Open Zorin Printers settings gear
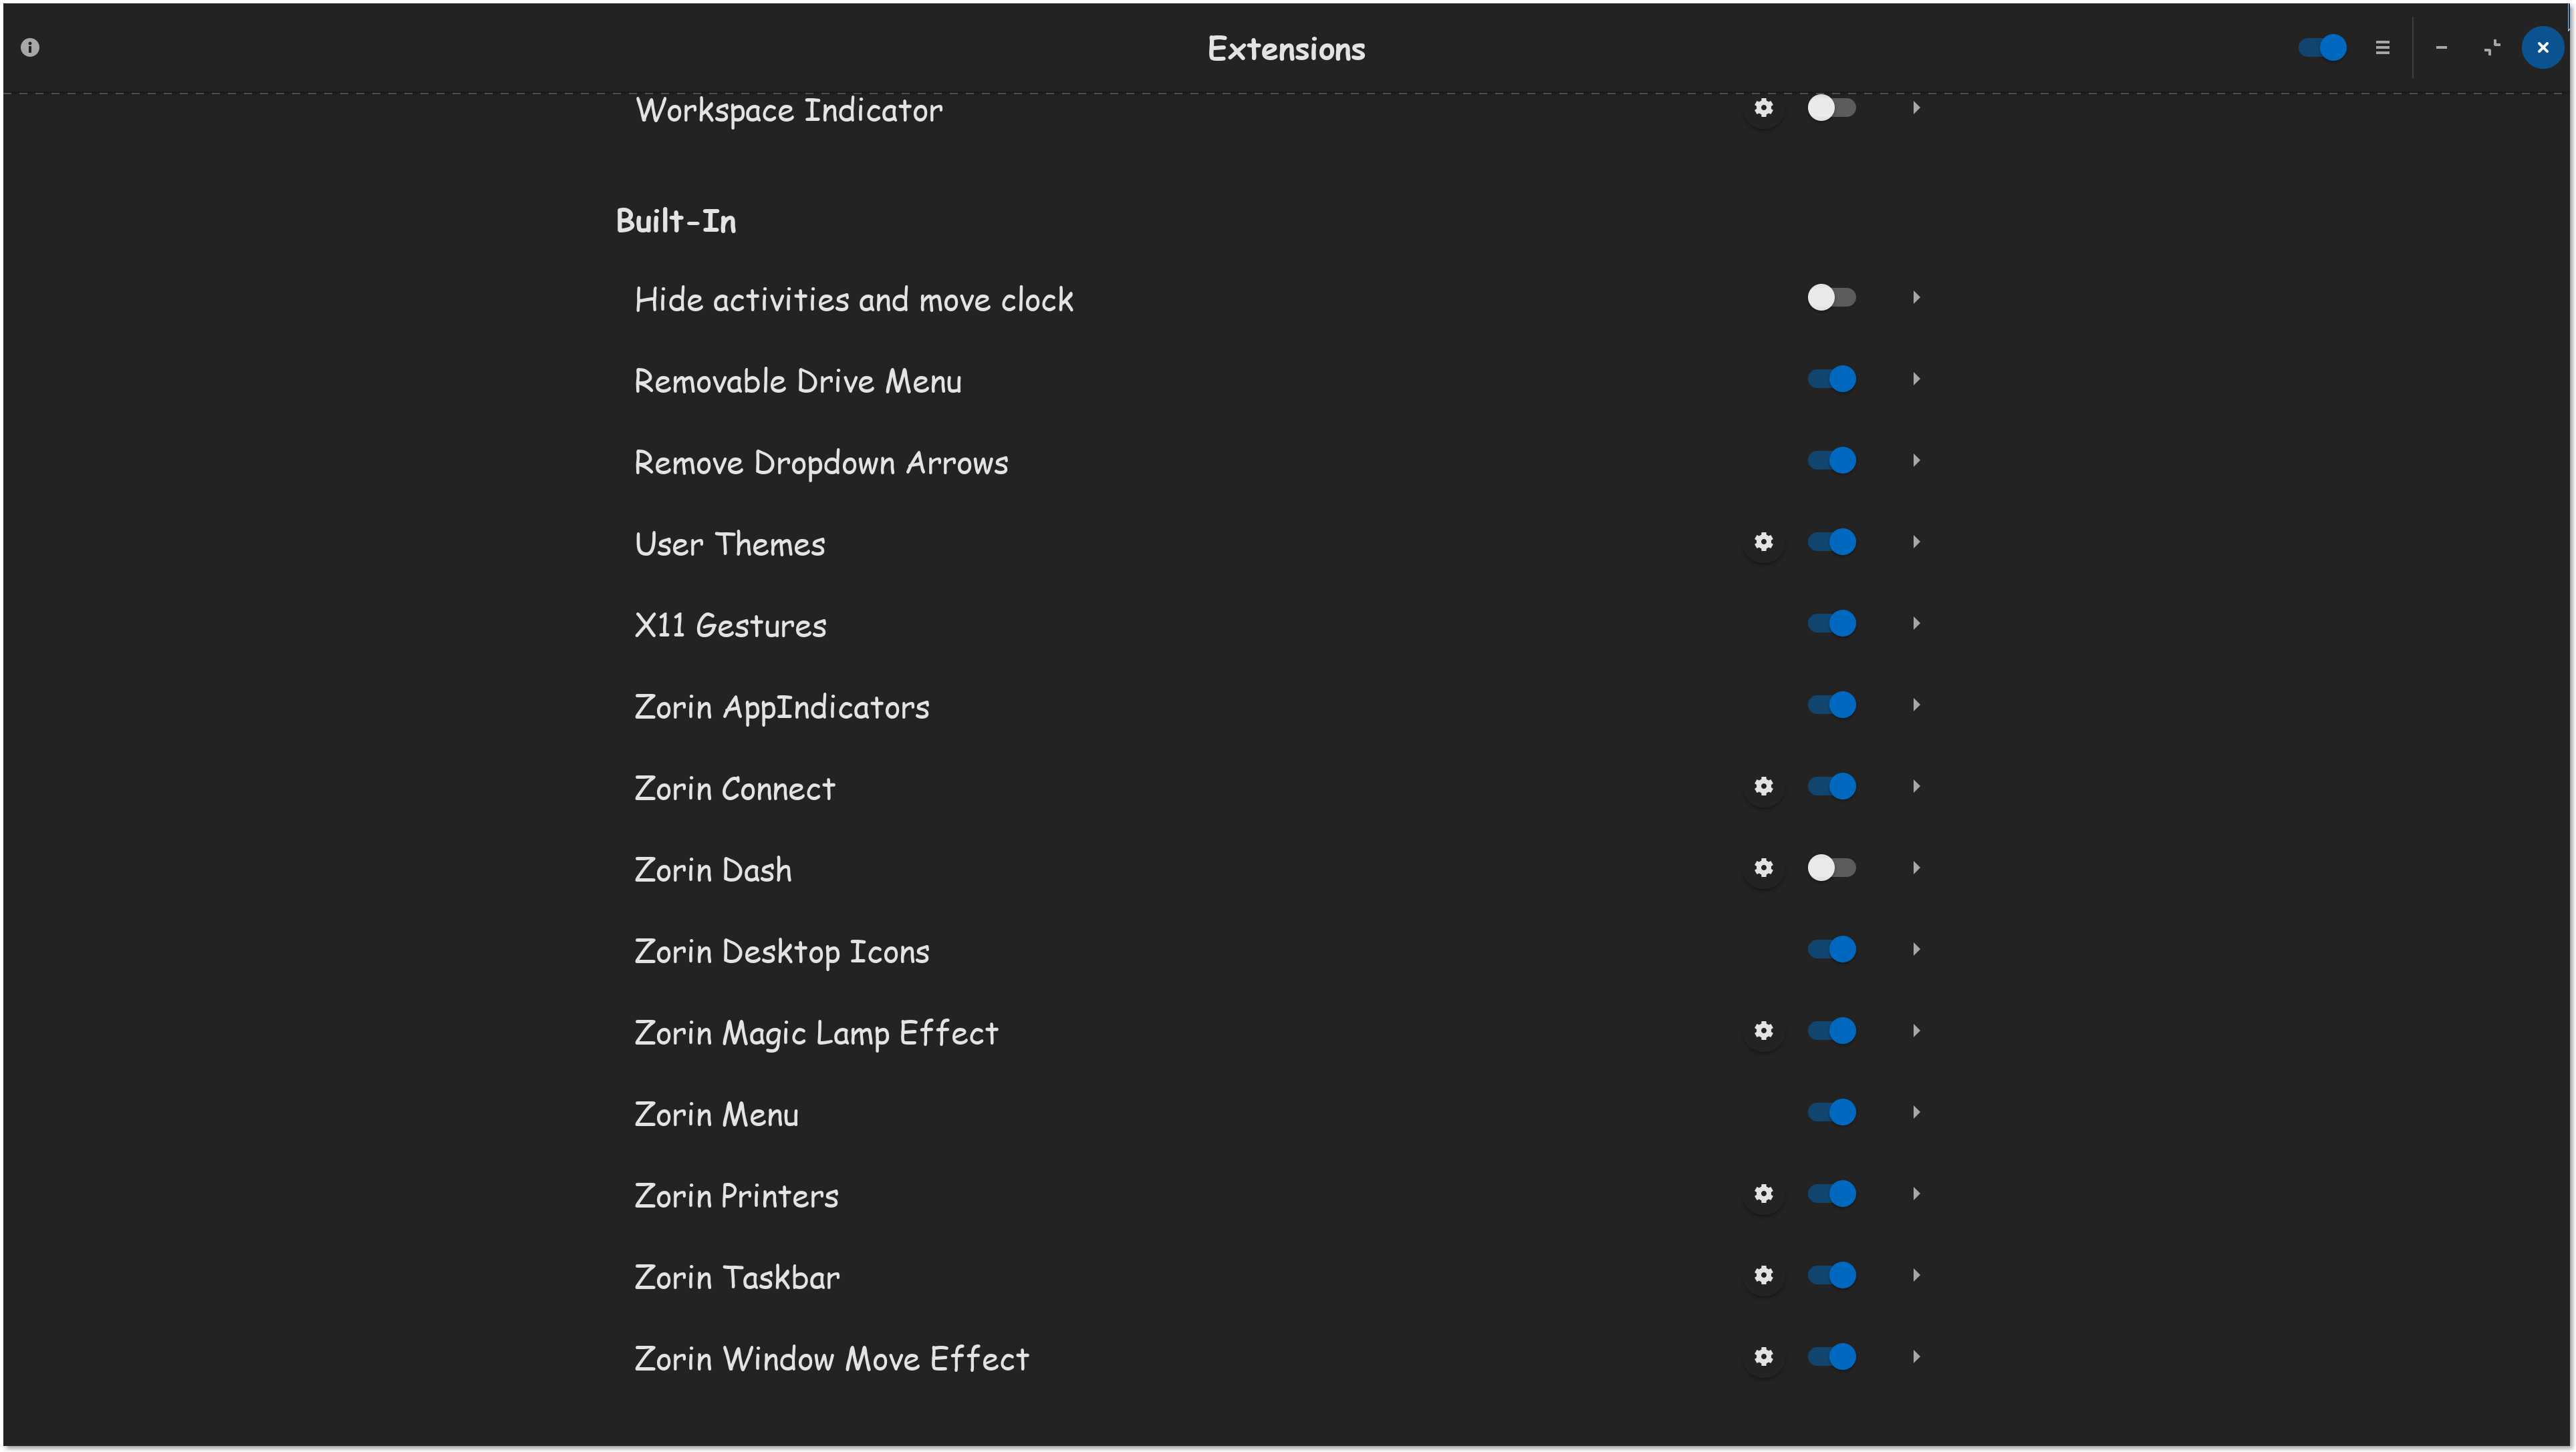The image size is (2576, 1452). click(x=1763, y=1193)
